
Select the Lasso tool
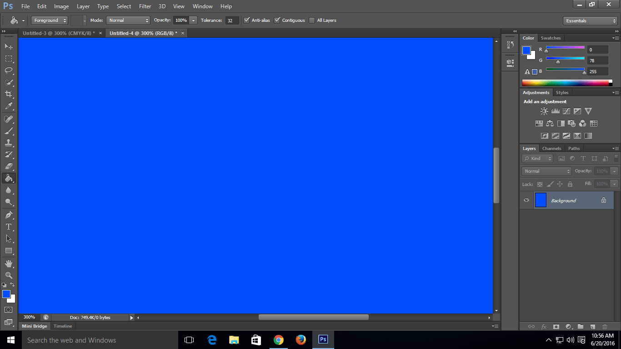9,70
